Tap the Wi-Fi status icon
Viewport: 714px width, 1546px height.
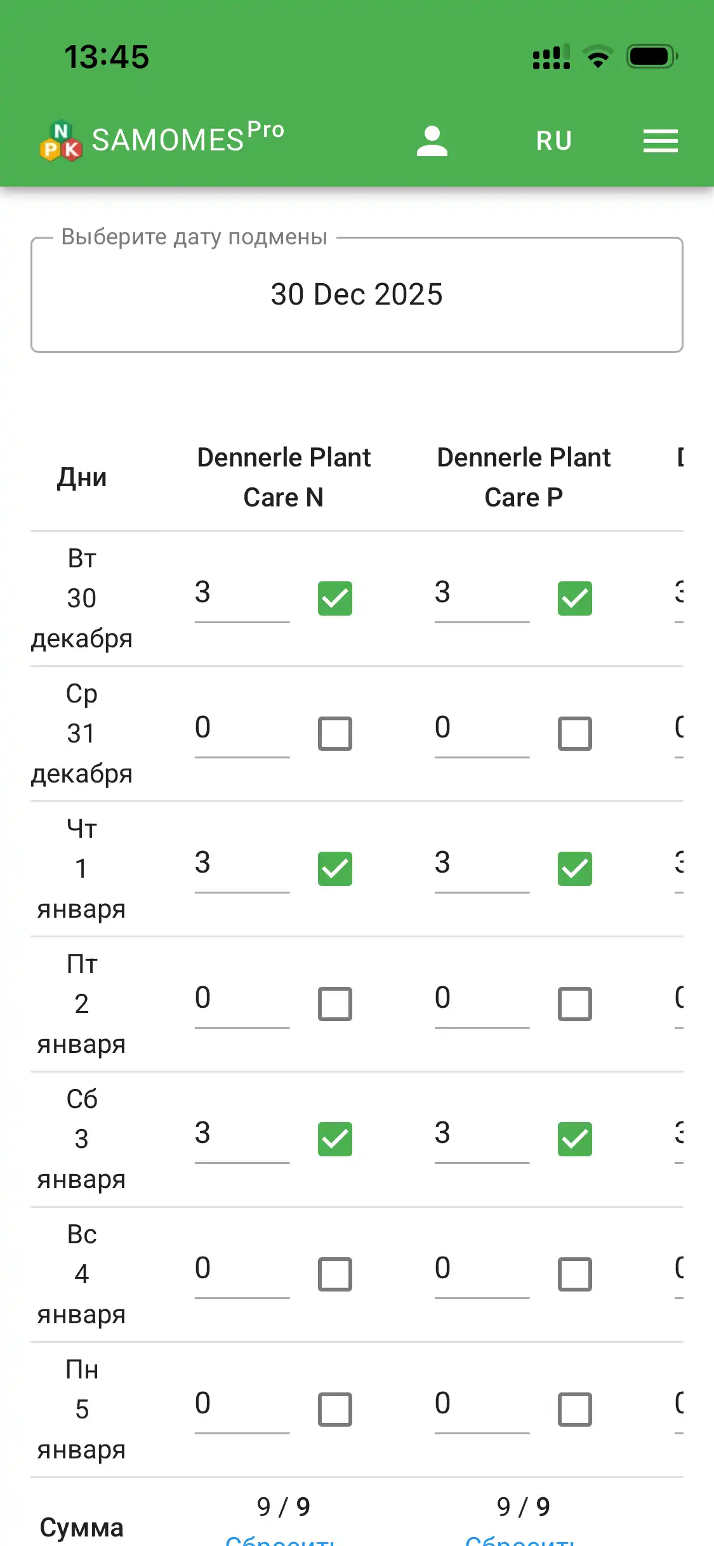click(x=597, y=57)
